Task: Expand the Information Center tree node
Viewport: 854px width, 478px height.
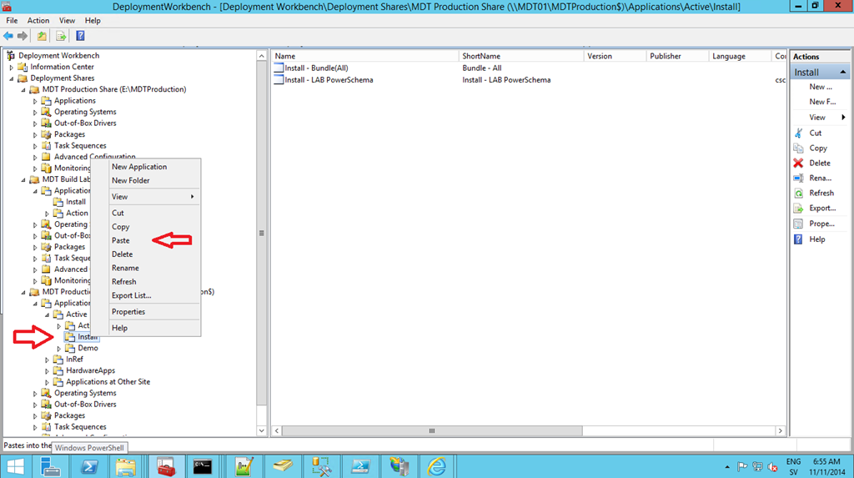Action: pyautogui.click(x=13, y=68)
